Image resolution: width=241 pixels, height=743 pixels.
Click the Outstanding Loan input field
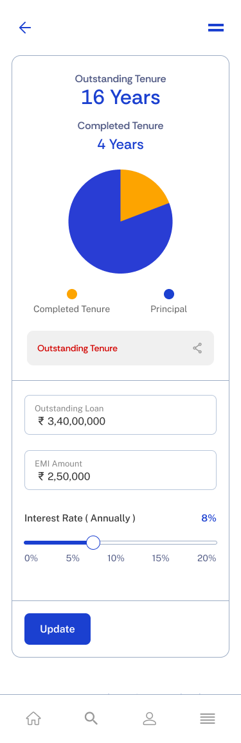pyautogui.click(x=121, y=415)
